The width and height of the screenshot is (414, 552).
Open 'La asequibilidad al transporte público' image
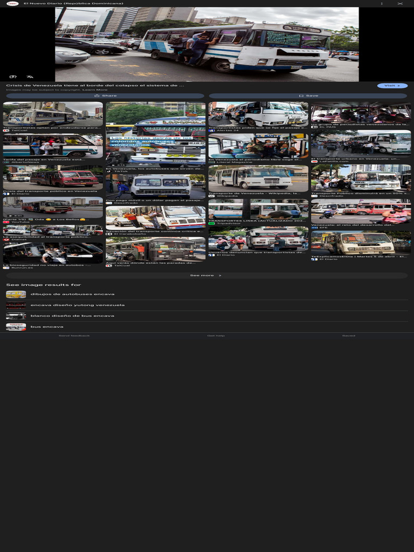point(53,230)
